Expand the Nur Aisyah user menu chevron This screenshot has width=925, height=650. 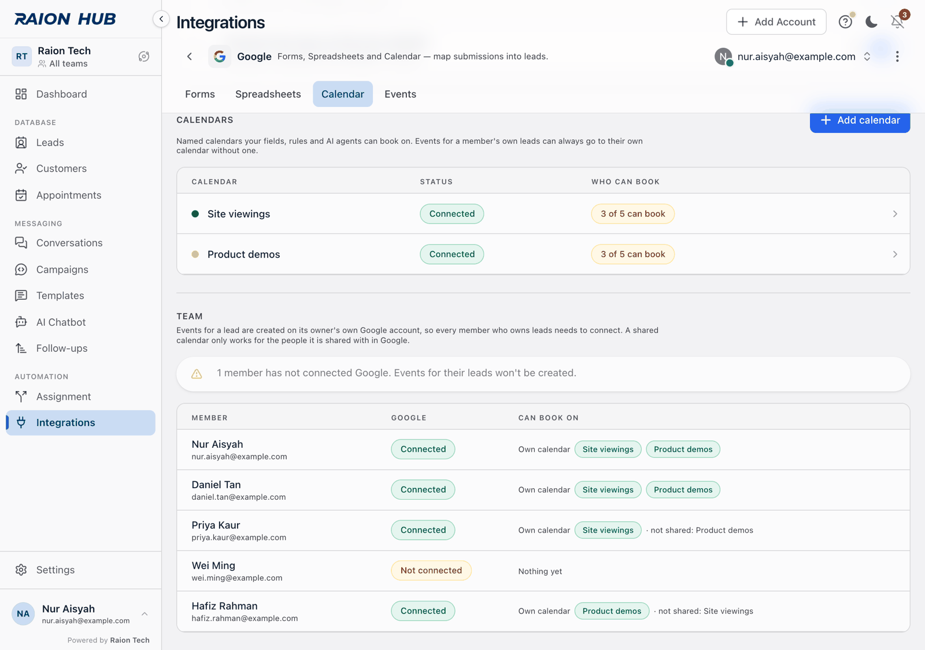pos(145,614)
